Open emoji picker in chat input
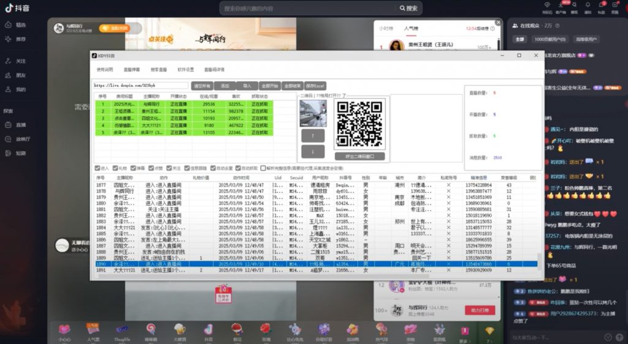 coord(608,337)
